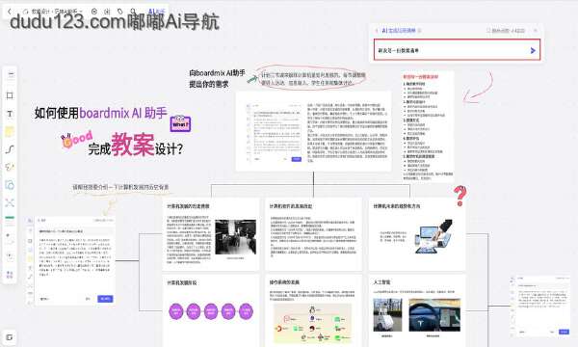Open the layers panel icon at bottom left
Screen dimensions: 578x347
[10, 336]
